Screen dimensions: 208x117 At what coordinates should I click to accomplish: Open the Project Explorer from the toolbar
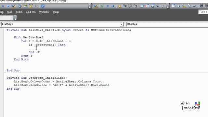(x=20, y=6)
